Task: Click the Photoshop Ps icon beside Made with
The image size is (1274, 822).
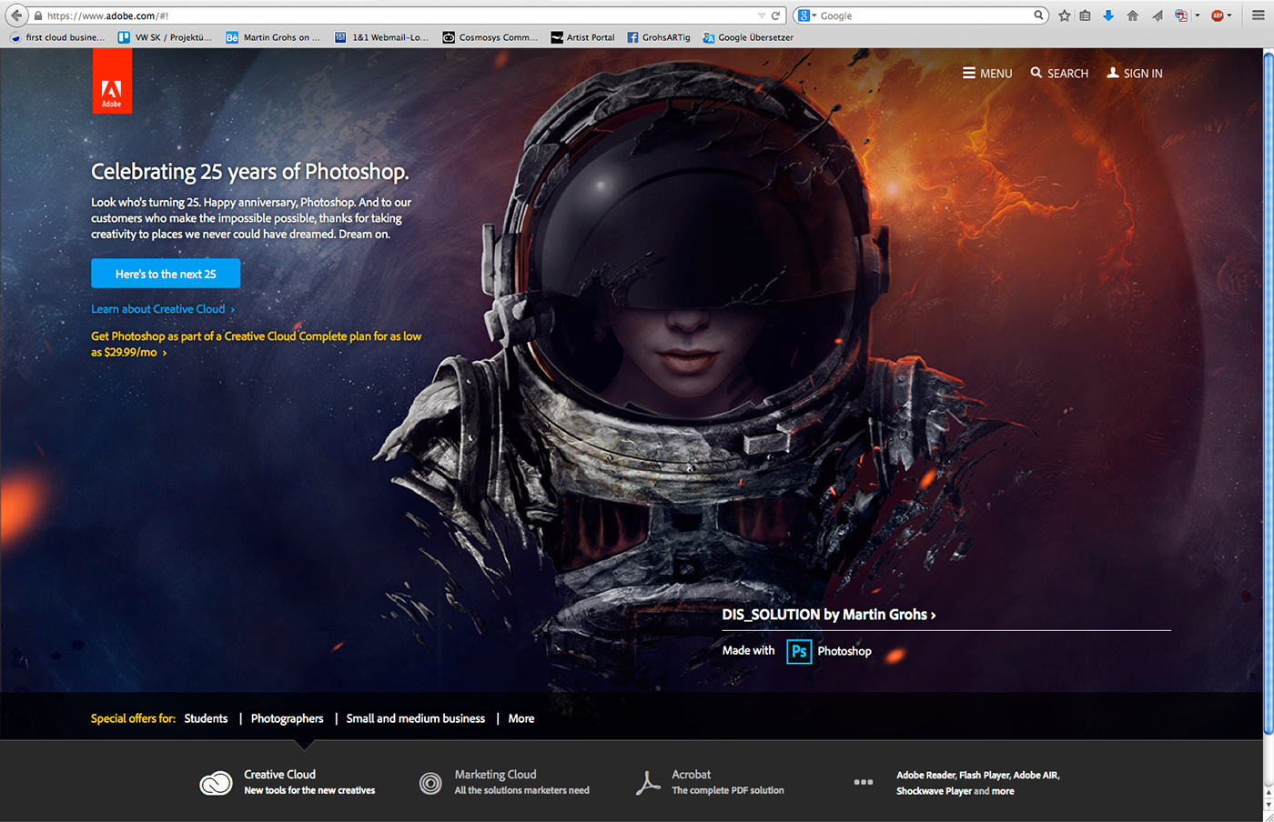Action: (798, 651)
